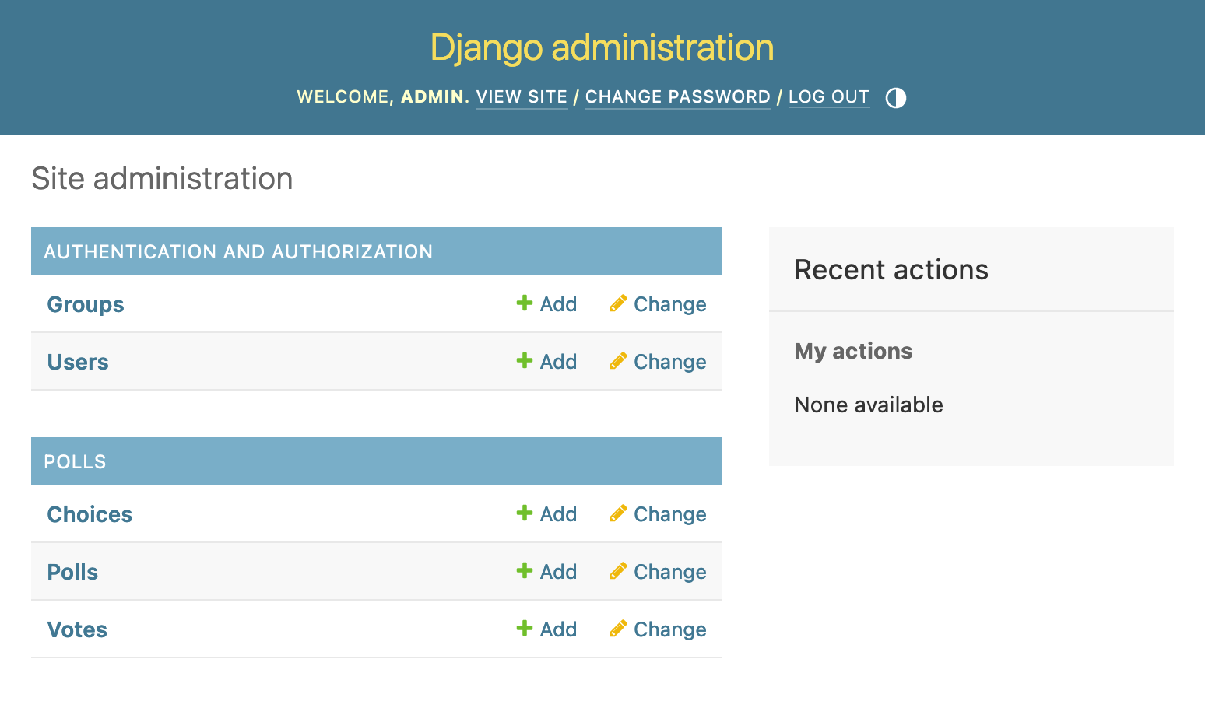Click LOG OUT

828,96
